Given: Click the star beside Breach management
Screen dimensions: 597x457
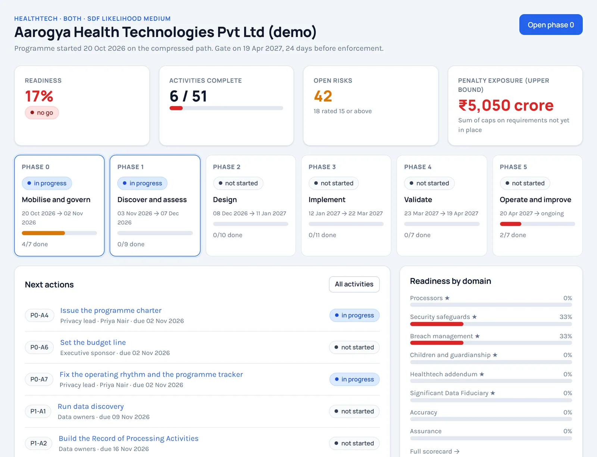Looking at the screenshot, I should coord(477,336).
